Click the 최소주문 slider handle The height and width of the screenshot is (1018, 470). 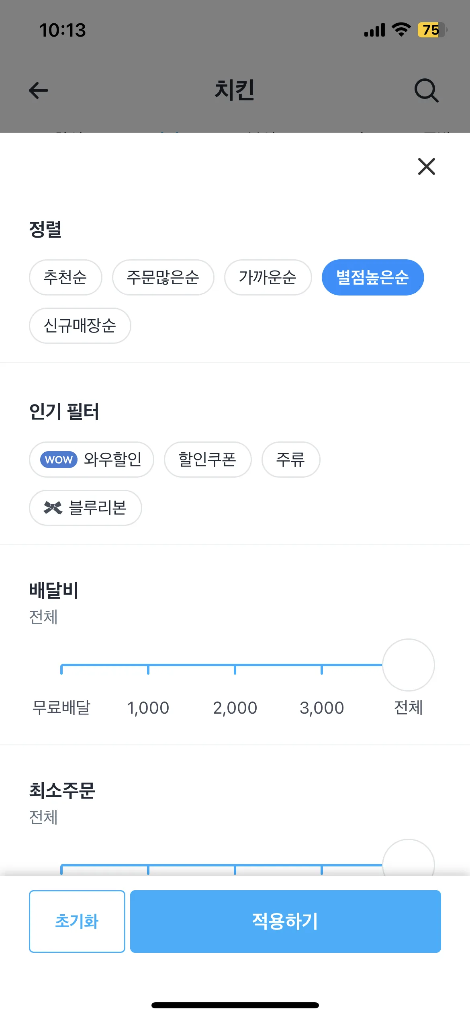pyautogui.click(x=409, y=860)
